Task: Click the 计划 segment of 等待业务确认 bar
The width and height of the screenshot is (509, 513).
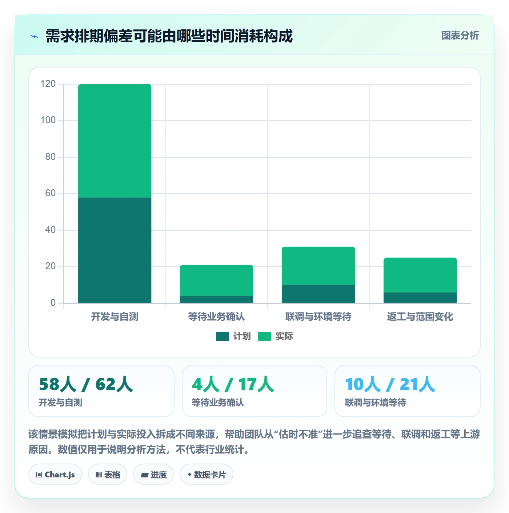Action: tap(216, 299)
